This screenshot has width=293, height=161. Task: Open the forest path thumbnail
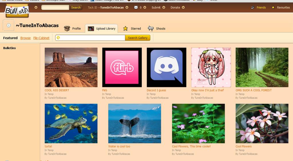(262, 67)
